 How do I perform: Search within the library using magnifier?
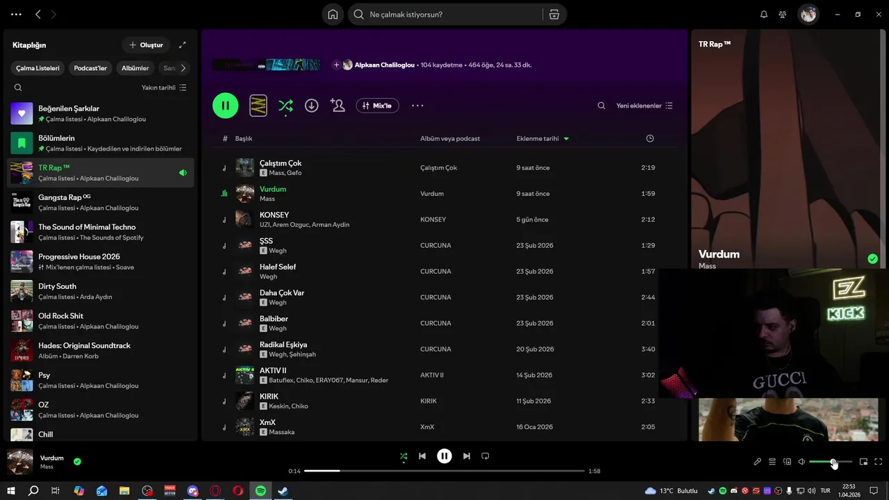[x=18, y=87]
